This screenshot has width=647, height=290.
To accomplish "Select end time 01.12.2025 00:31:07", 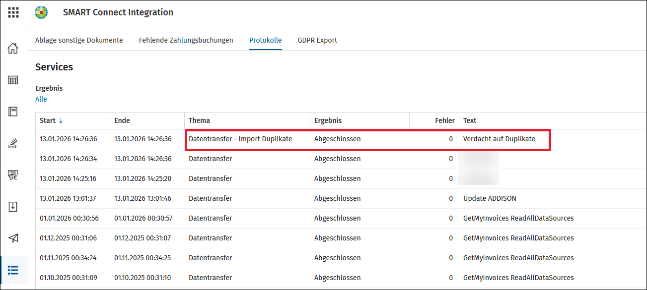I will click(x=143, y=238).
